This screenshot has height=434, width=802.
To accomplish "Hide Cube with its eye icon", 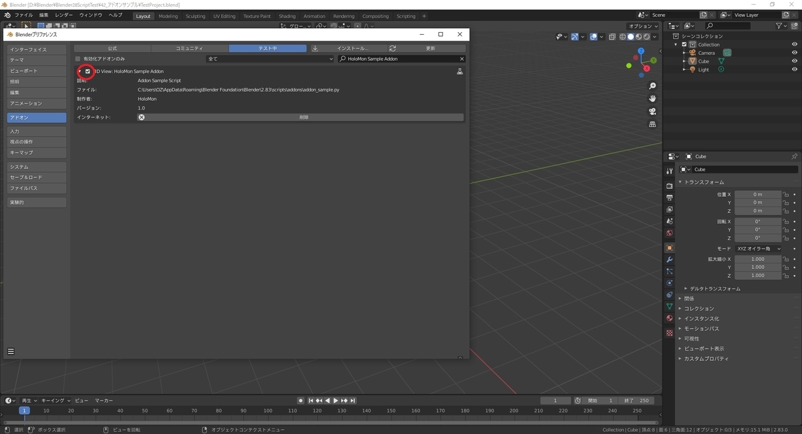I will (795, 61).
